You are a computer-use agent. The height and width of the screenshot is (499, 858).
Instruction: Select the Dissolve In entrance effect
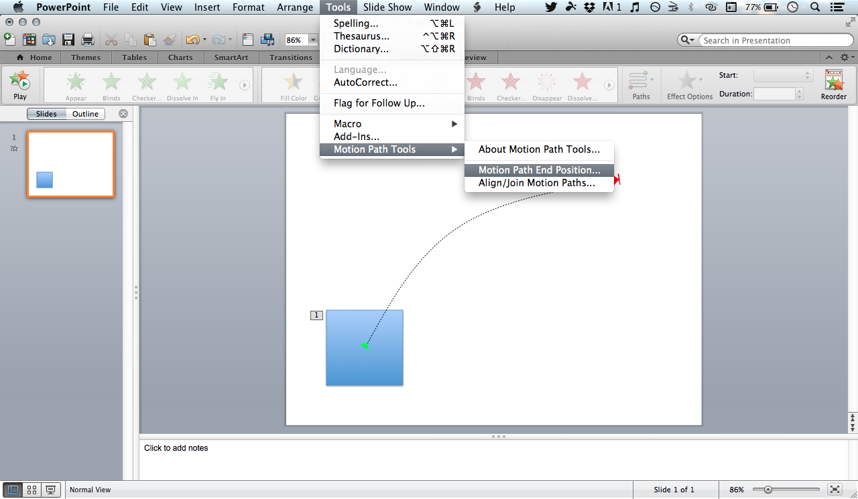coord(182,83)
